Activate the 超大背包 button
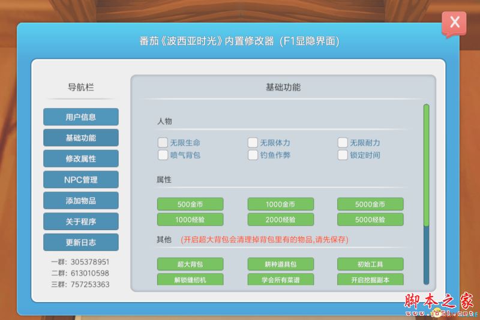 pyautogui.click(x=190, y=264)
